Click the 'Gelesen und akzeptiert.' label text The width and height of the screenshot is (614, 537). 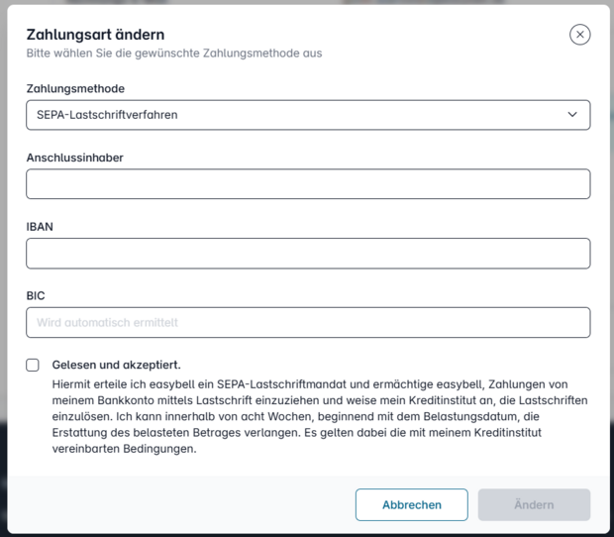coord(116,365)
